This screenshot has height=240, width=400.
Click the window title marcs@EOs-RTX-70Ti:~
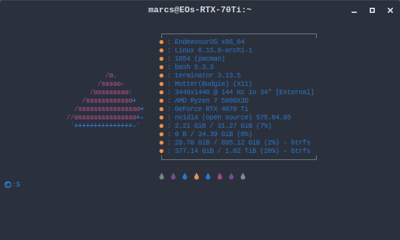tap(200, 10)
